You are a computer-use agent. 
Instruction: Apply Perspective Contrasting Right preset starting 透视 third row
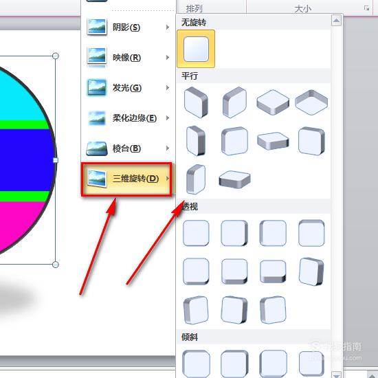point(196,310)
